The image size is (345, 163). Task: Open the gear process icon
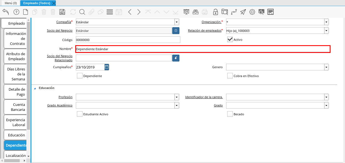click(x=252, y=12)
